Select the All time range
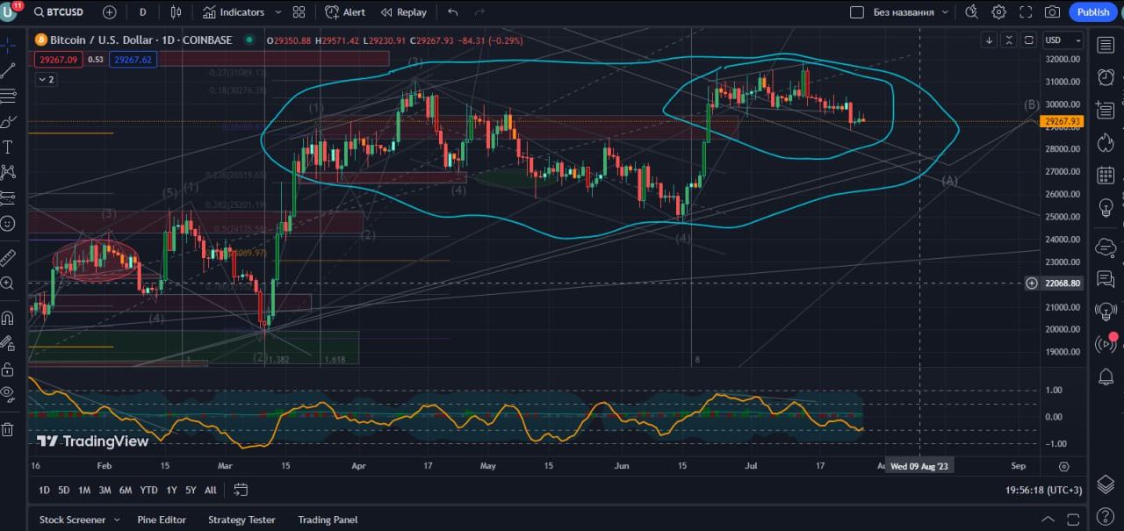1124x531 pixels. [x=211, y=490]
